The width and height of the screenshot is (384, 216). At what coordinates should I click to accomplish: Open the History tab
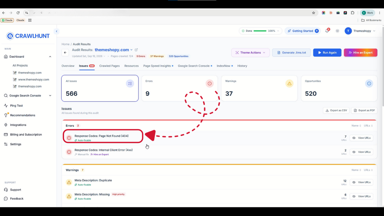pyautogui.click(x=242, y=66)
